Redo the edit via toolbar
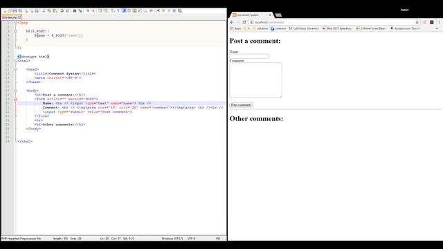Viewport: 443px width, 249px height. tap(67, 11)
